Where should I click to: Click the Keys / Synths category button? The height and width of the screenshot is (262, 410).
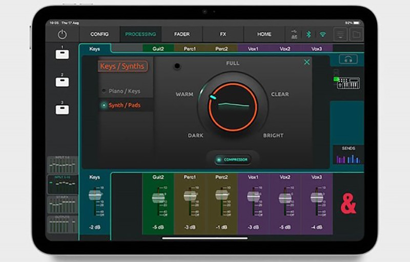coord(122,67)
